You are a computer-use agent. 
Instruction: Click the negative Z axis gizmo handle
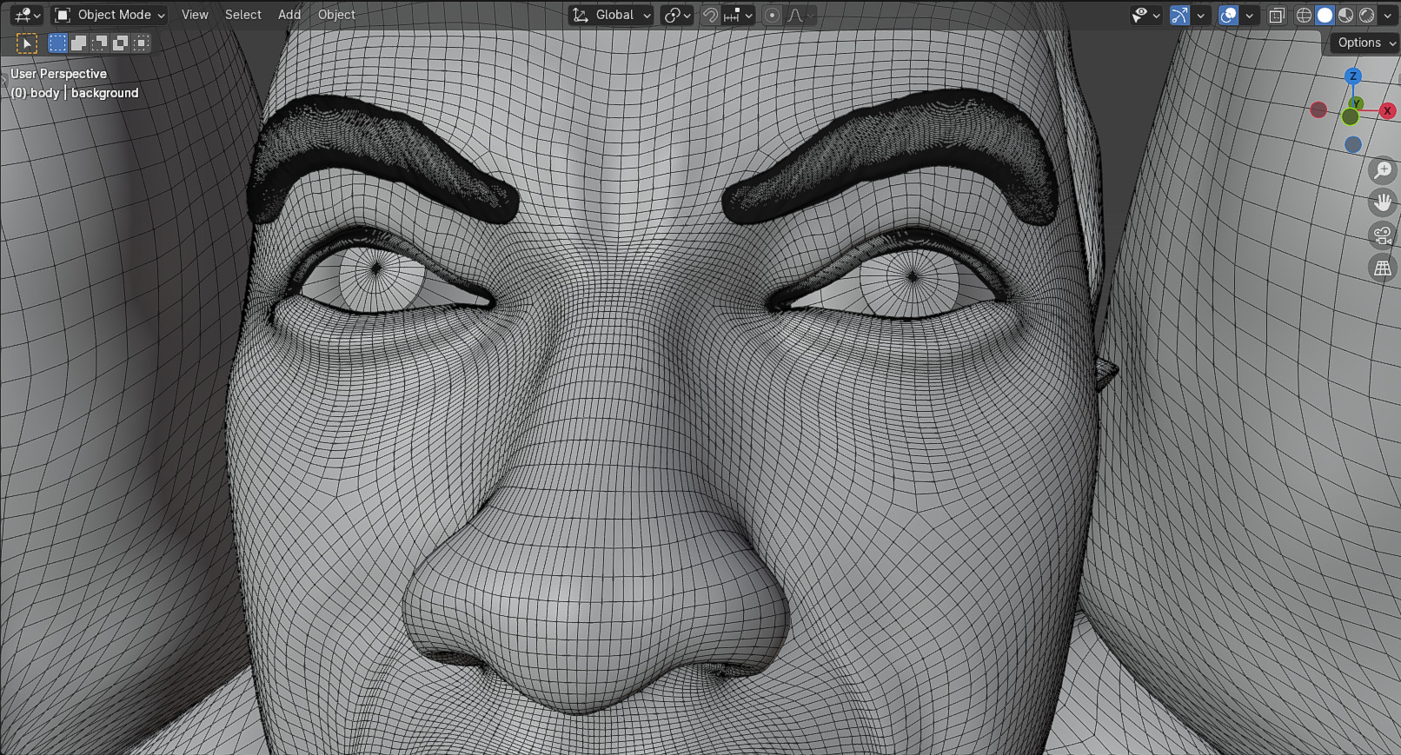point(1352,144)
